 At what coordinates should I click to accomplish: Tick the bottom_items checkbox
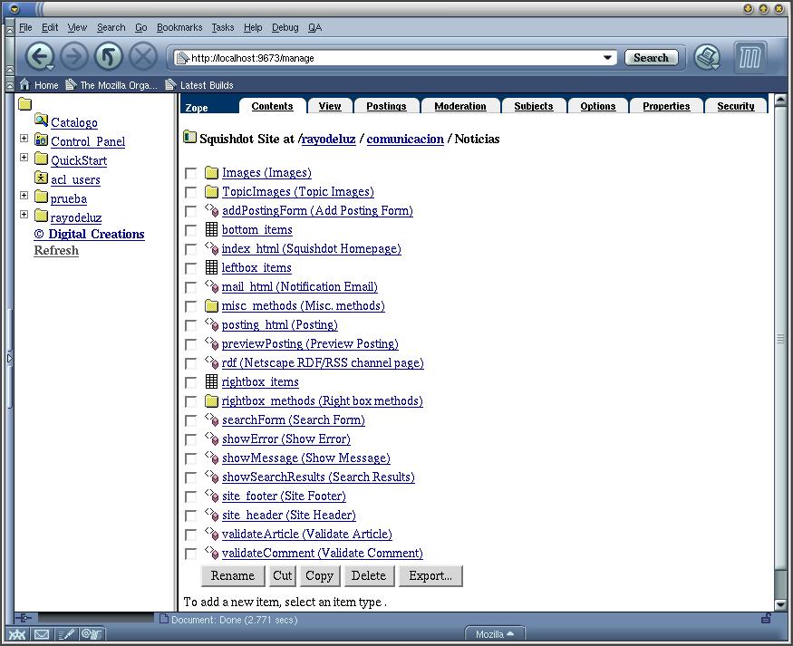point(190,230)
